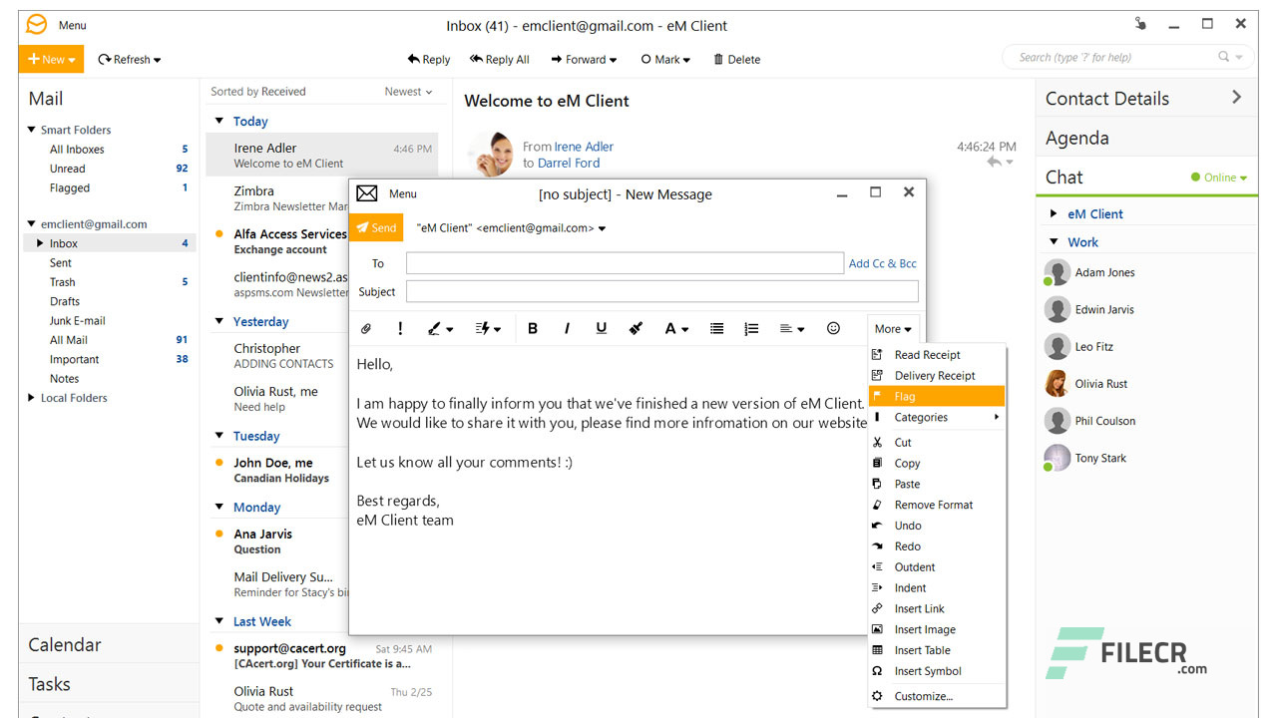1277x718 pixels.
Task: Underline text using the formatting toolbar
Action: 601,328
